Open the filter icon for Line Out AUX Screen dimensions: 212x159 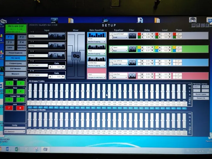point(132,76)
